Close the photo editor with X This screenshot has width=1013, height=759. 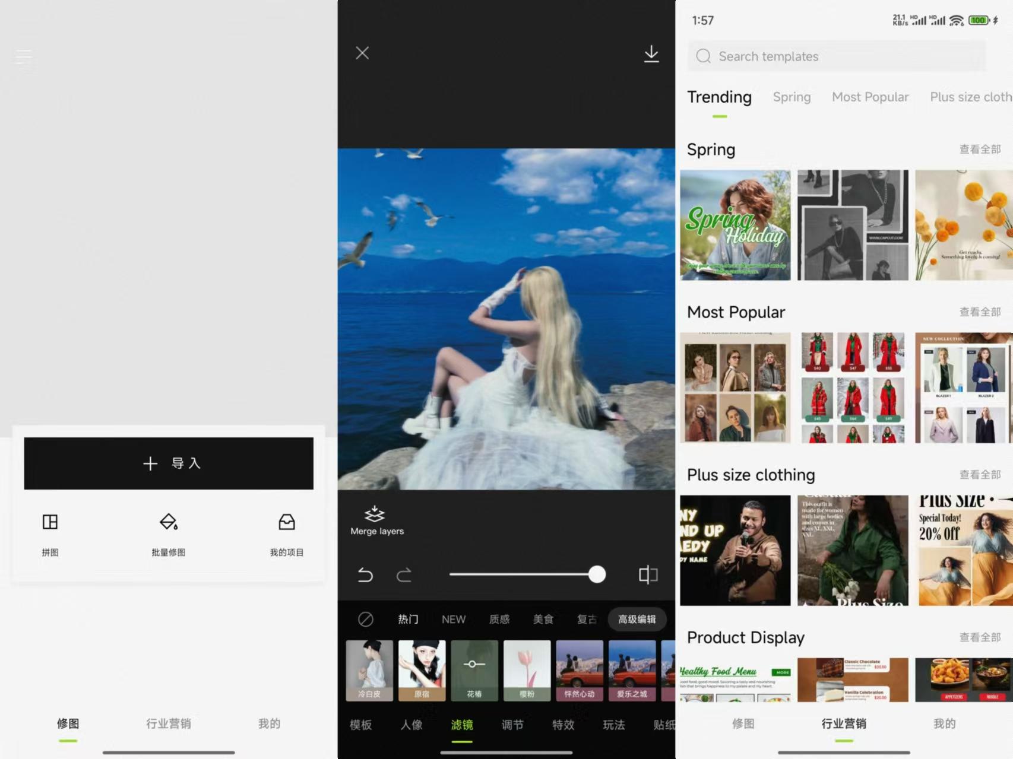(362, 53)
